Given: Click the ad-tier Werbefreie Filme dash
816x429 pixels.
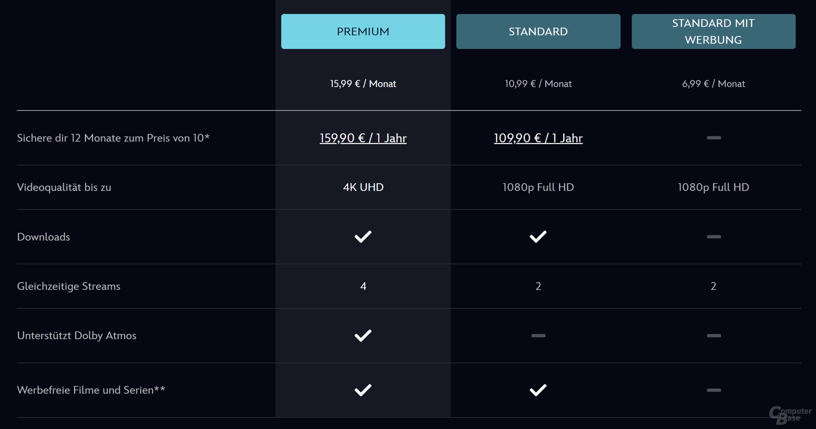Looking at the screenshot, I should [714, 390].
